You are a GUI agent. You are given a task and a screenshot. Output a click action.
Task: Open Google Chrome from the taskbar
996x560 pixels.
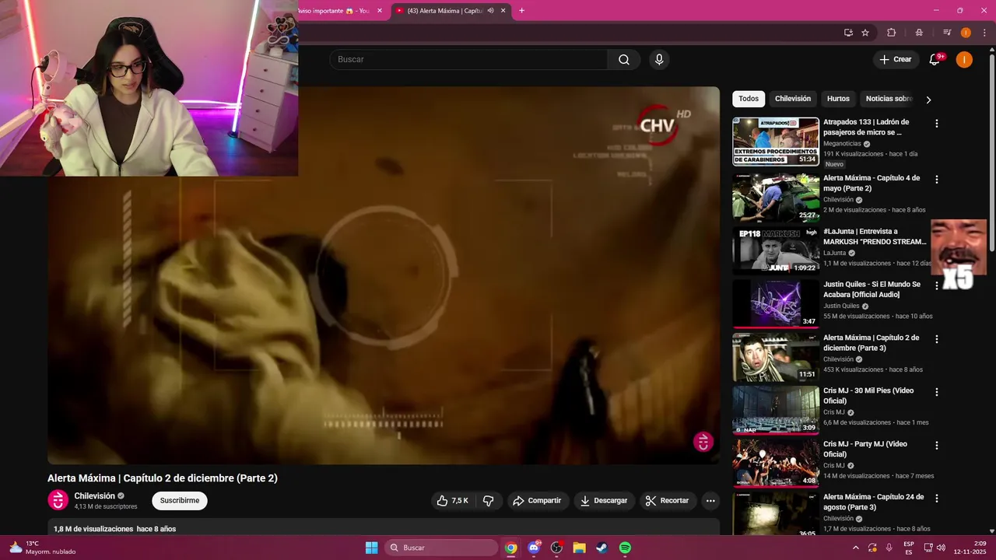click(510, 548)
